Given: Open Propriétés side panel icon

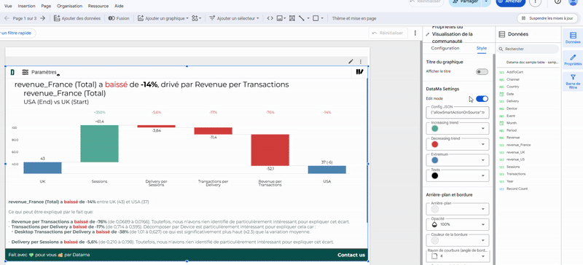Looking at the screenshot, I should point(573,60).
